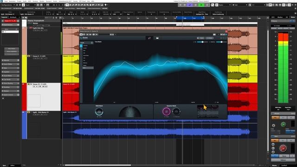Click add track icon above track list
297x167 pixels.
(x=23, y=18)
